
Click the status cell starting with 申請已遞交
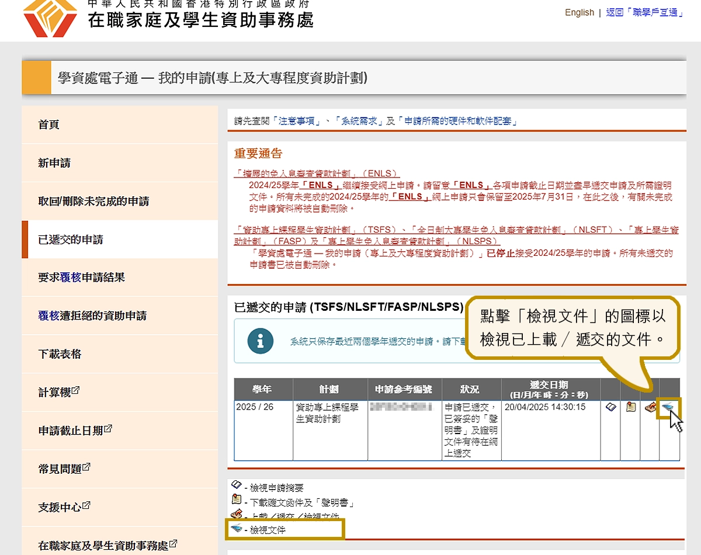(472, 431)
